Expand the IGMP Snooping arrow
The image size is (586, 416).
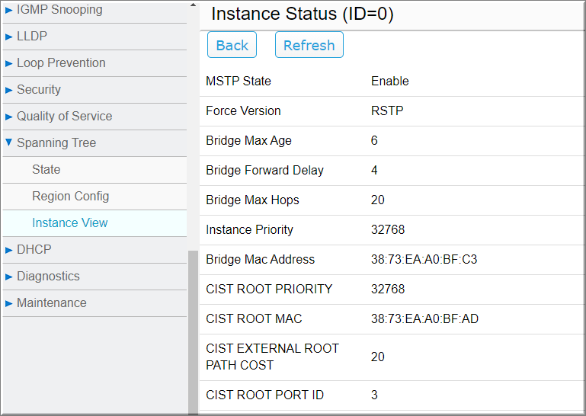click(x=8, y=10)
